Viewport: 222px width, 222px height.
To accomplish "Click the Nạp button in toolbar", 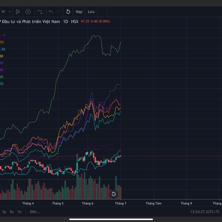I will [x=79, y=11].
